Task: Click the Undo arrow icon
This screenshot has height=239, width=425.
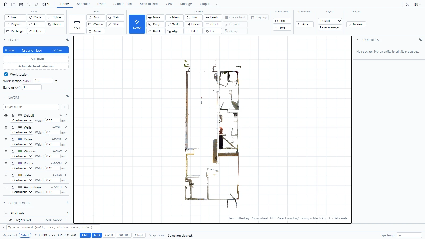Action: (29, 4)
